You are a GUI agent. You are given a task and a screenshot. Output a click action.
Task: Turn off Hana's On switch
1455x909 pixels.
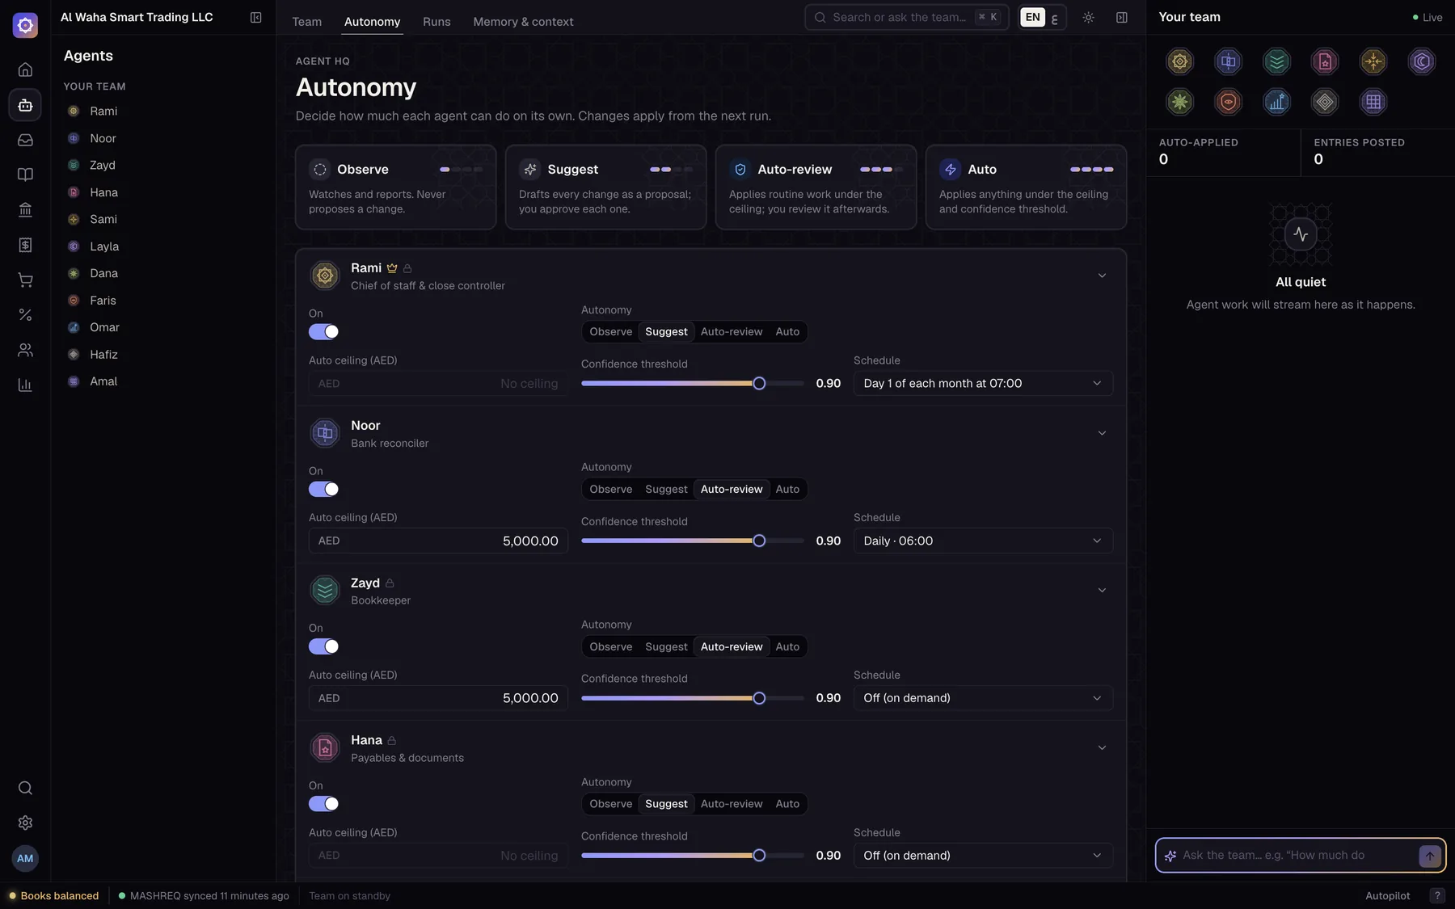pyautogui.click(x=323, y=804)
